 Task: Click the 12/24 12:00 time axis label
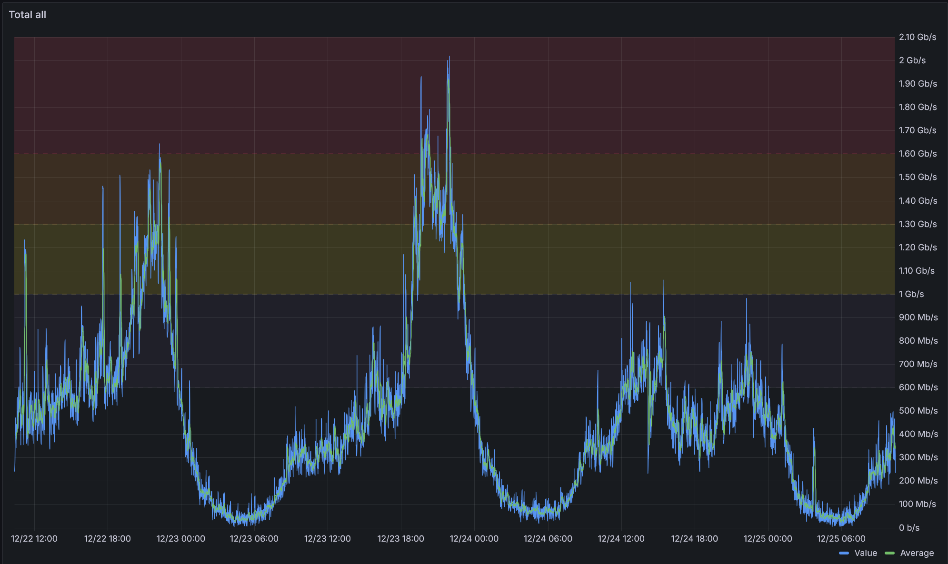[x=621, y=539]
